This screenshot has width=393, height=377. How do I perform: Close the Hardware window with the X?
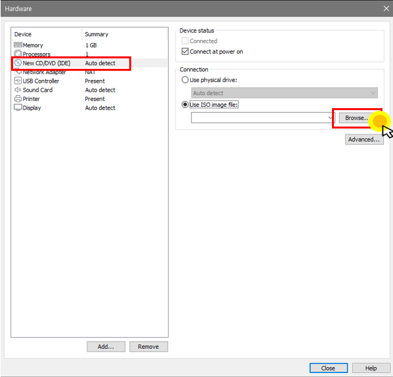tap(386, 9)
